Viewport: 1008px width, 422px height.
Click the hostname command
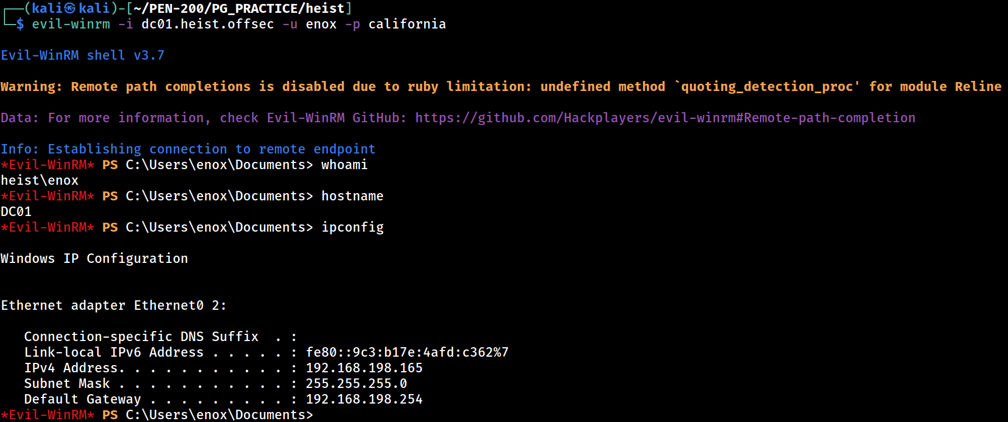352,196
